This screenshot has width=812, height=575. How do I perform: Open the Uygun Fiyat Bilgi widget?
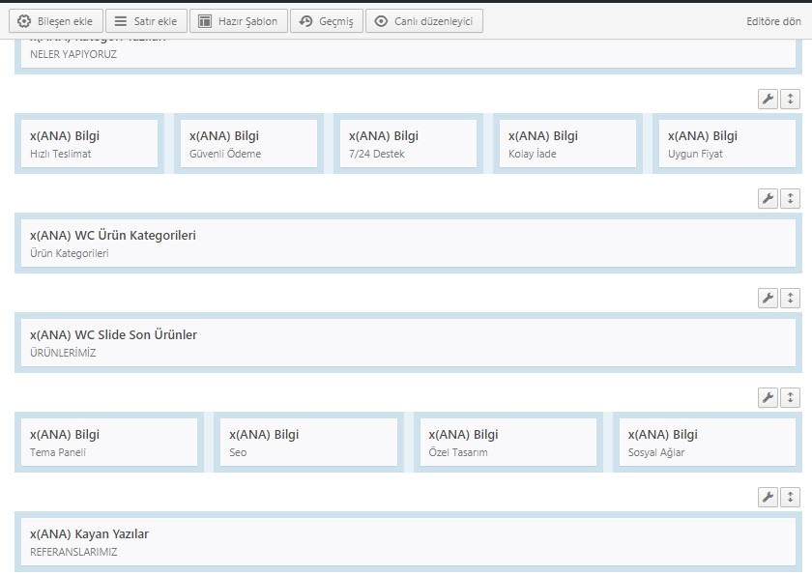727,144
